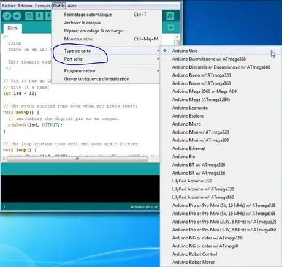
Task: Select Arduino Esplora board
Action: [221, 116]
